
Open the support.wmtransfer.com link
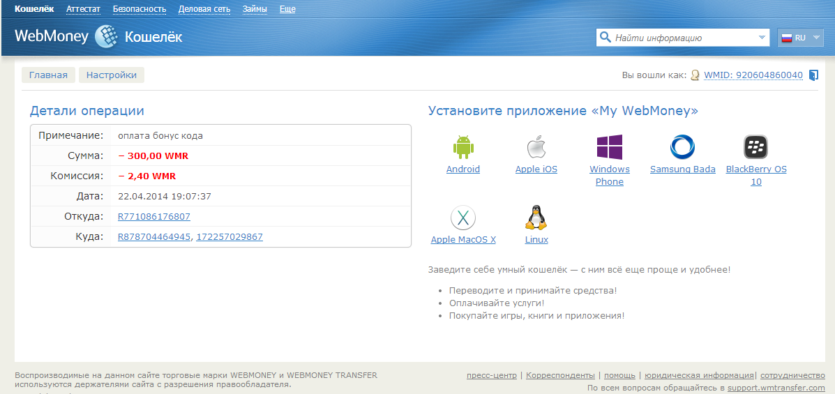776,388
